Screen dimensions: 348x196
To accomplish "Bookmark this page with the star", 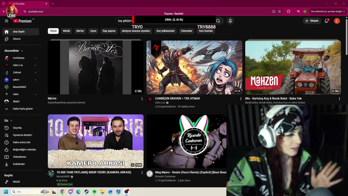I will tap(279, 11).
